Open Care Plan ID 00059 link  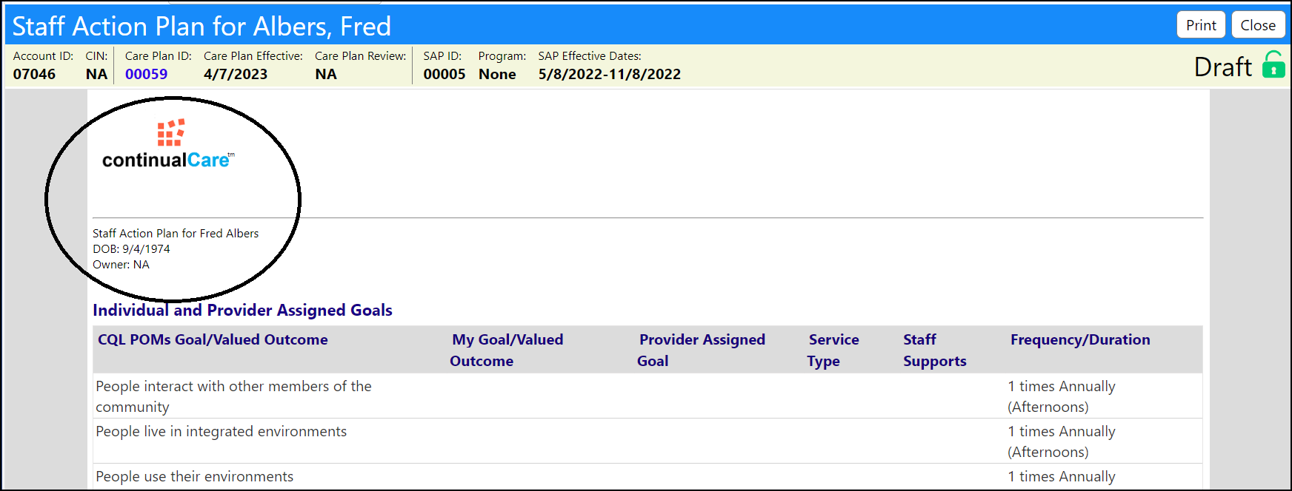point(146,74)
